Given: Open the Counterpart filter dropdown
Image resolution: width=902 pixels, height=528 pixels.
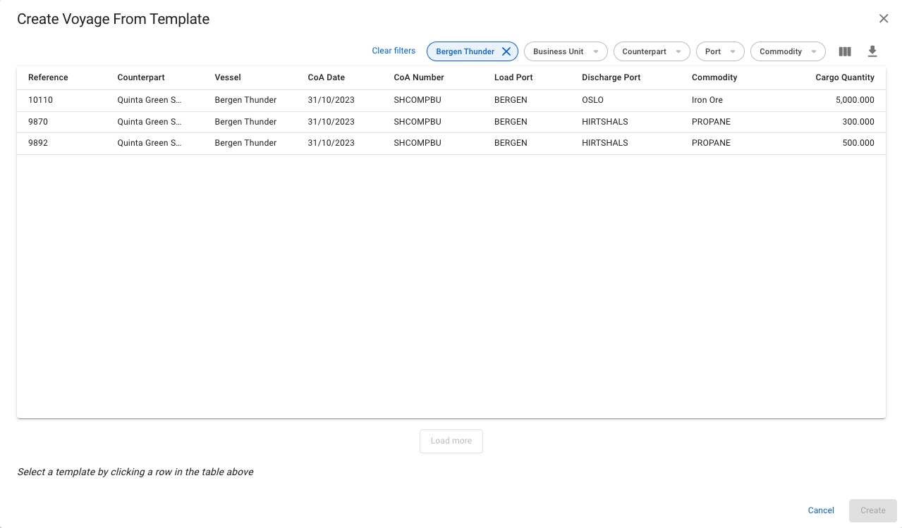Looking at the screenshot, I should 651,51.
